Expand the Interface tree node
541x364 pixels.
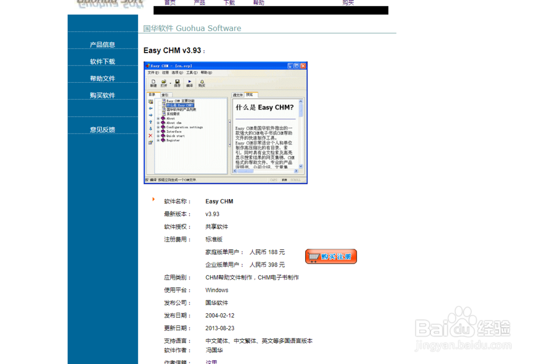click(x=159, y=131)
